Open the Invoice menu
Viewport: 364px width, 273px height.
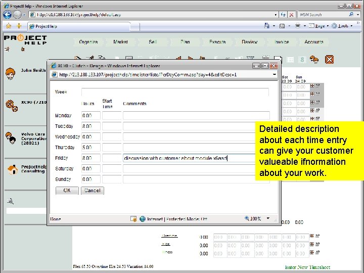point(282,42)
